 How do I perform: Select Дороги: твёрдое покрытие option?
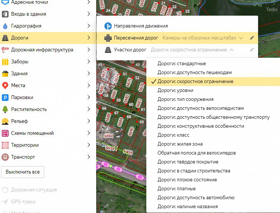(213, 162)
